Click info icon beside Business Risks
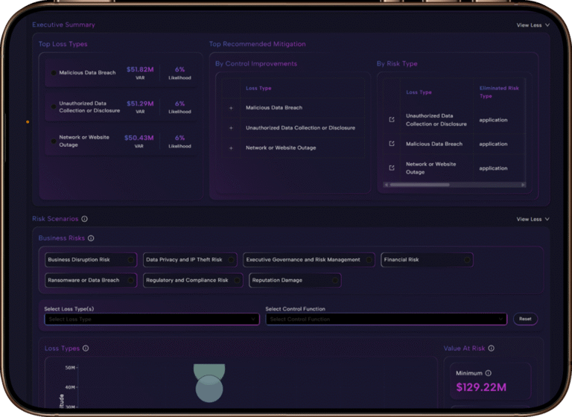572x417 pixels. 91,238
